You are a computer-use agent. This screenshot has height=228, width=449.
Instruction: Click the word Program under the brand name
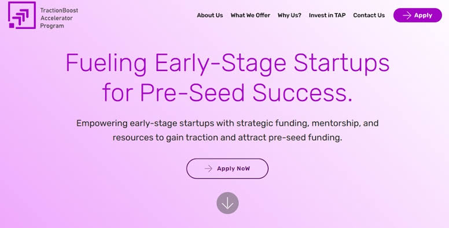point(52,26)
